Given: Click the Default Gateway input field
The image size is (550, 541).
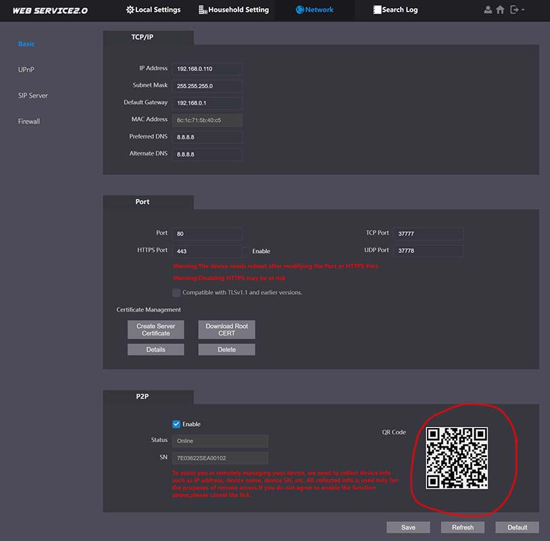Looking at the screenshot, I should pyautogui.click(x=207, y=103).
